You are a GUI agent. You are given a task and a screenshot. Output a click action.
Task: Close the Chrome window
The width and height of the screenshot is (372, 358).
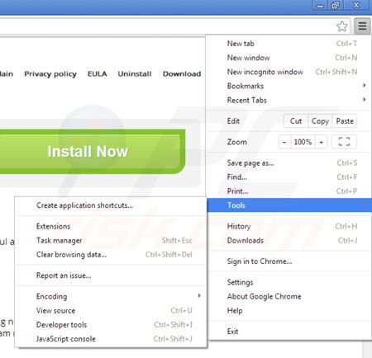click(x=356, y=5)
